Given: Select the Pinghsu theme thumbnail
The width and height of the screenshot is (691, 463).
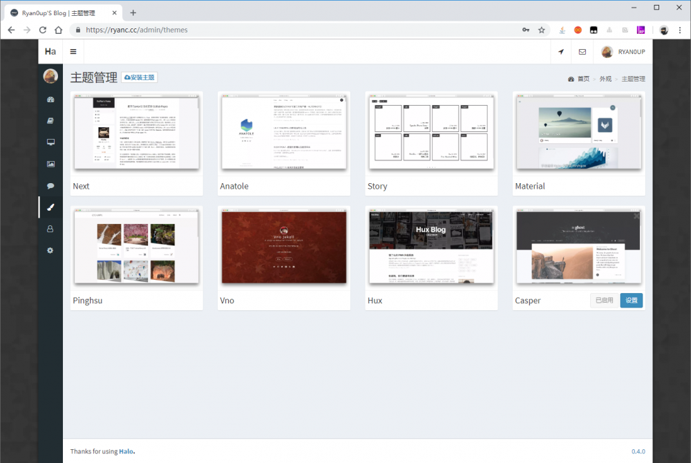Looking at the screenshot, I should tap(137, 247).
